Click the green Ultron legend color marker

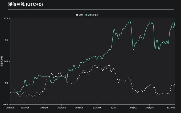click(x=86, y=15)
